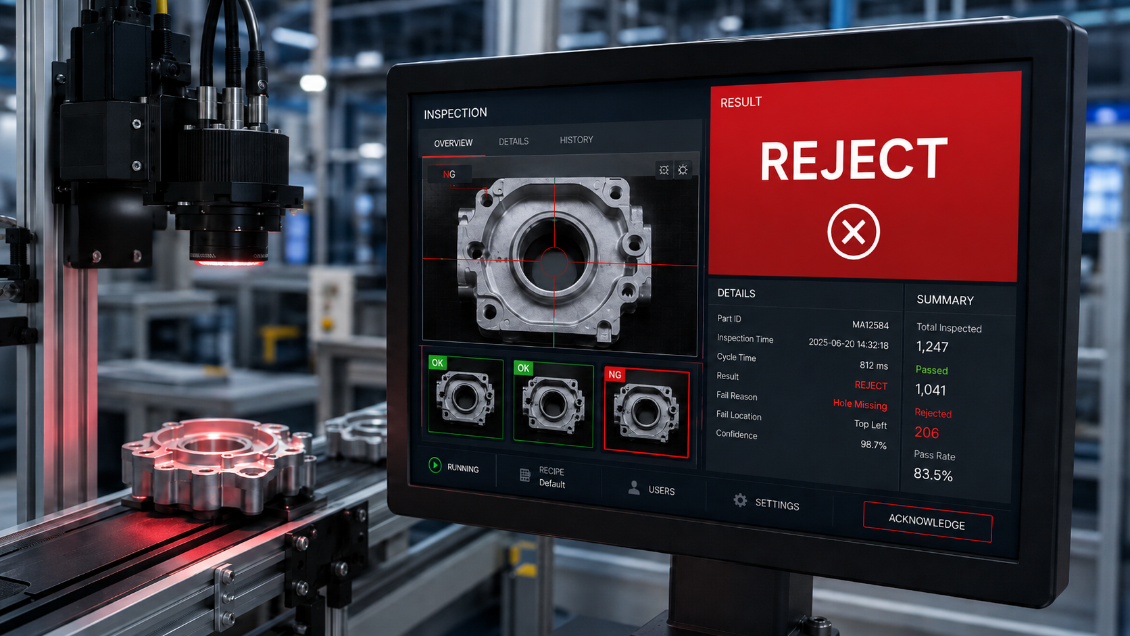The width and height of the screenshot is (1130, 636).
Task: Click the INSPECTION panel title
Action: coord(456,114)
